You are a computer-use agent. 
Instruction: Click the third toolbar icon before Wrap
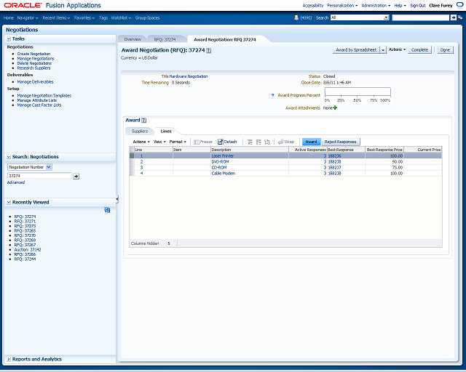(267, 142)
